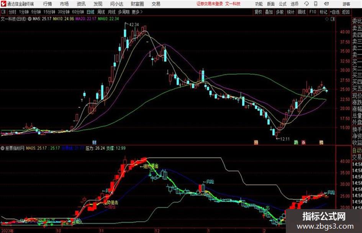The height and width of the screenshot is (233, 362).
Task: Click the 支撑: 12.99 indicator value
Action: (x=116, y=148)
